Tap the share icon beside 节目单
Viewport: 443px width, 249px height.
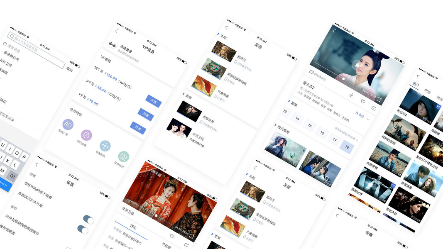coord(186,245)
